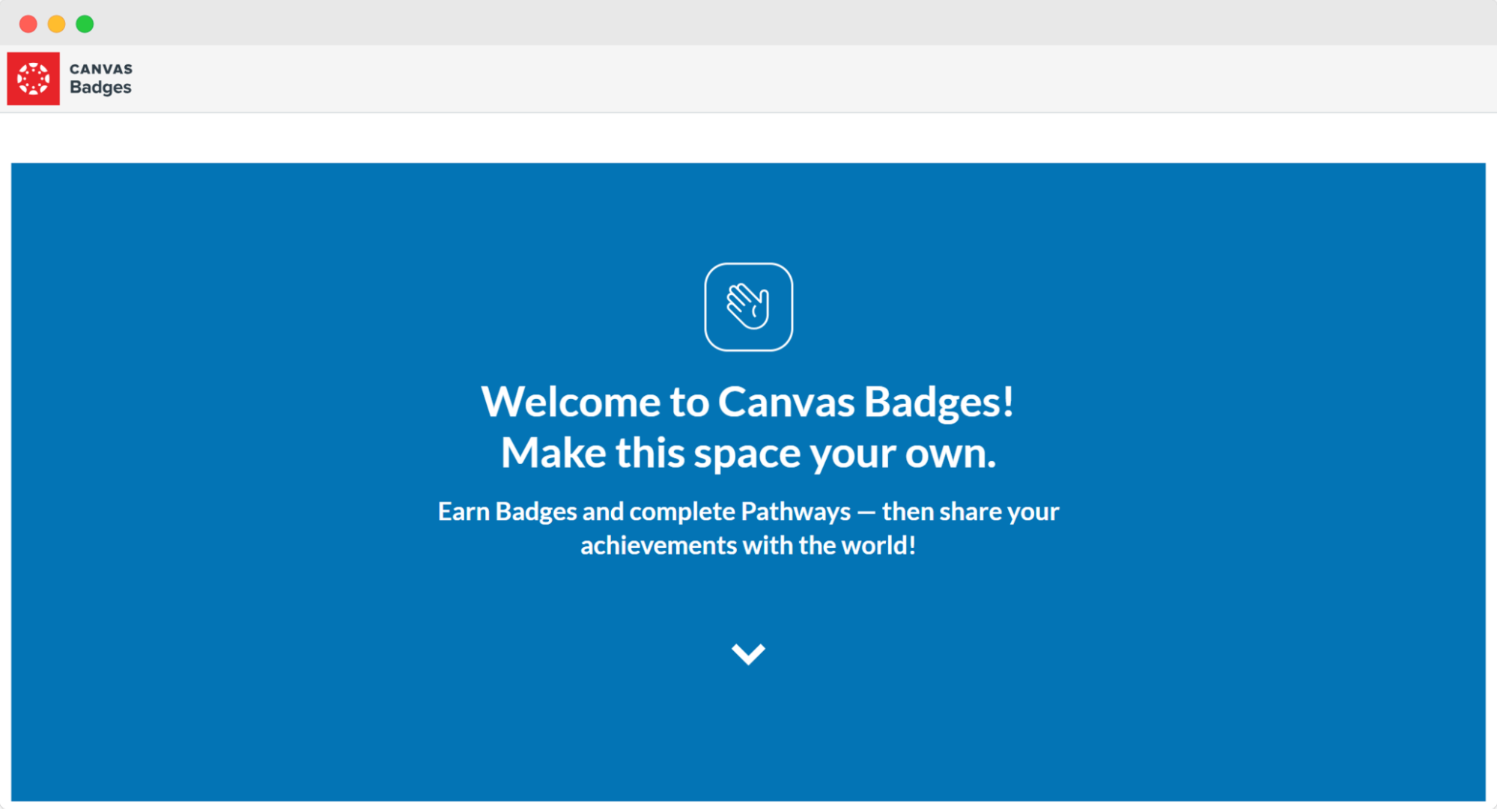Viewport: 1497px width, 809px height.
Task: Minimize the window with the yellow button
Action: click(57, 24)
